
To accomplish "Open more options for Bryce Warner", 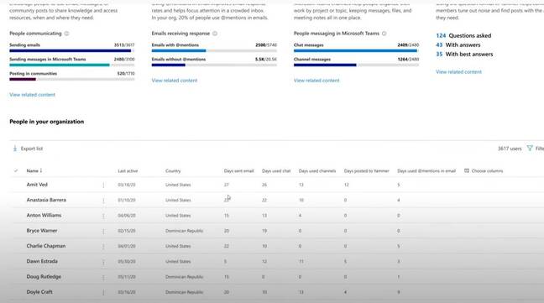I will coord(103,232).
